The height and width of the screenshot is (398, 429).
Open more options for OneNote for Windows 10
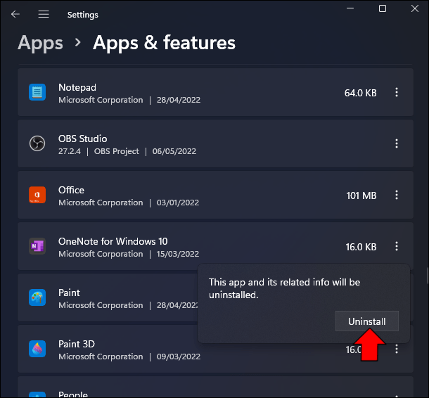click(x=397, y=246)
